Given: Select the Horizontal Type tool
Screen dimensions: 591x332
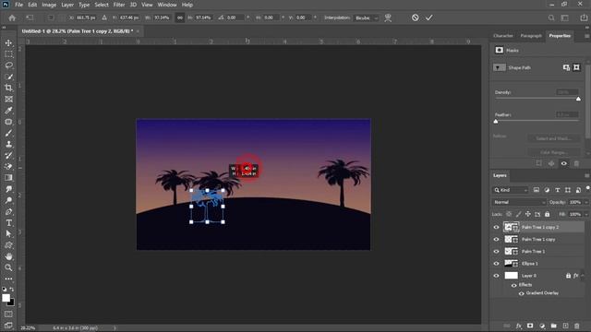Looking at the screenshot, I should click(8, 223).
